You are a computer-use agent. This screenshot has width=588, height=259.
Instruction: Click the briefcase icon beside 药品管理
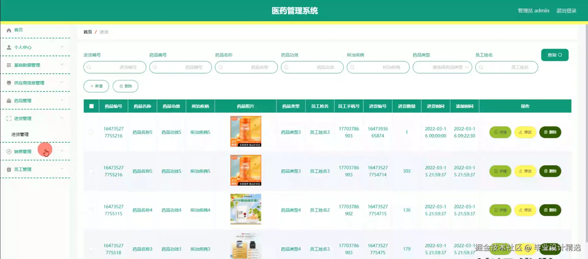pyautogui.click(x=9, y=101)
